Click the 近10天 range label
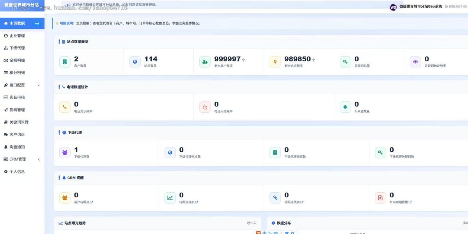 point(252,223)
